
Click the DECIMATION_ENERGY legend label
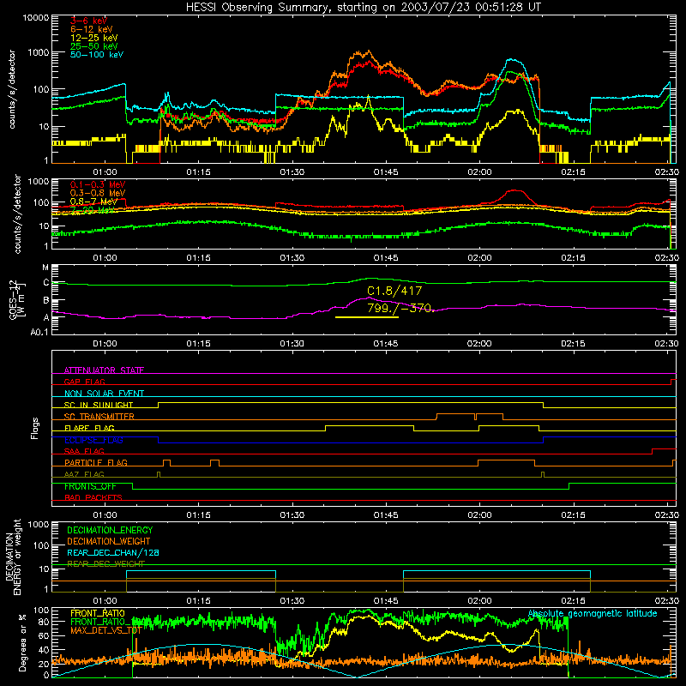coord(110,530)
